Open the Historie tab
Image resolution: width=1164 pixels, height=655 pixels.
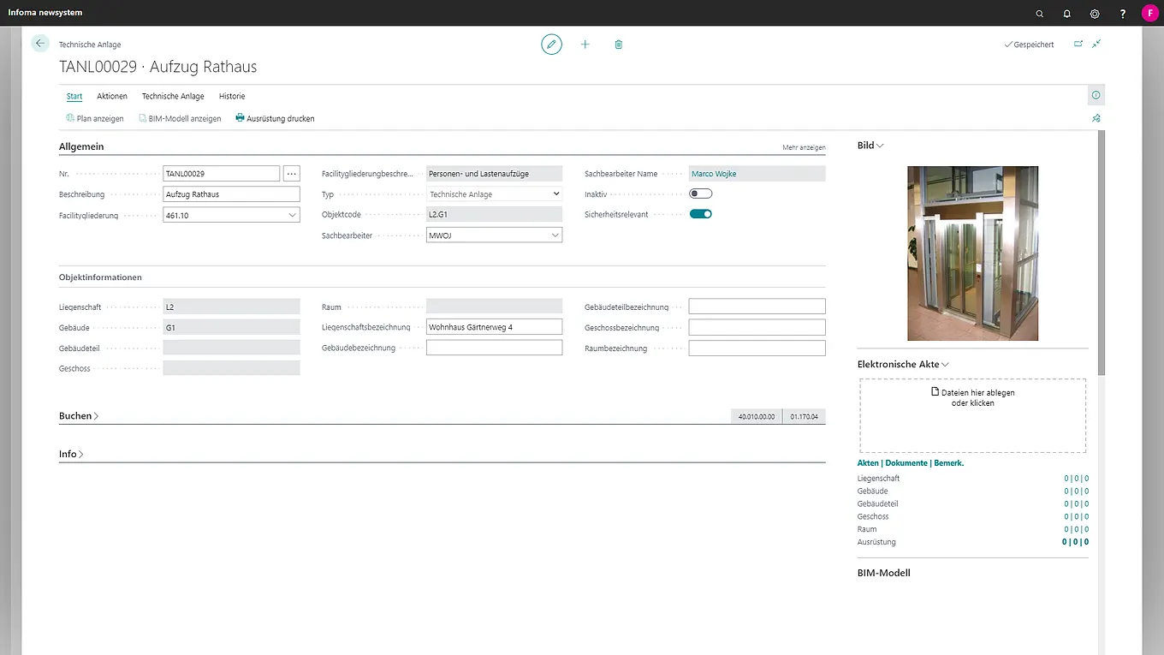pos(232,97)
